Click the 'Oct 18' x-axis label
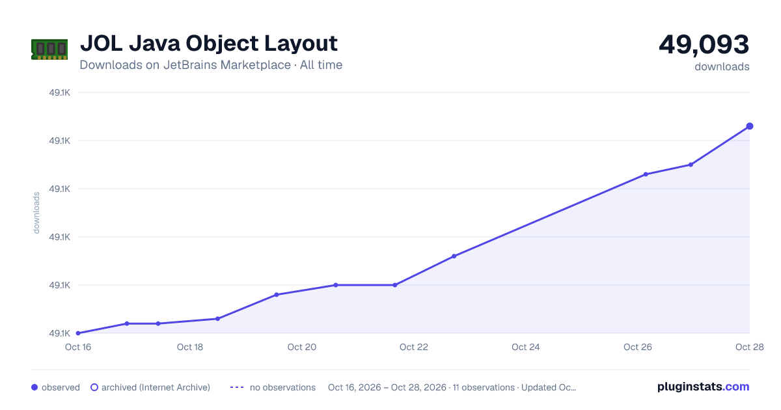This screenshot has height=410, width=781. coord(190,347)
